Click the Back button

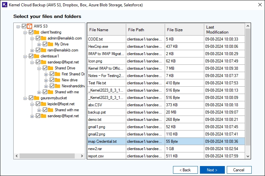pos(185,170)
